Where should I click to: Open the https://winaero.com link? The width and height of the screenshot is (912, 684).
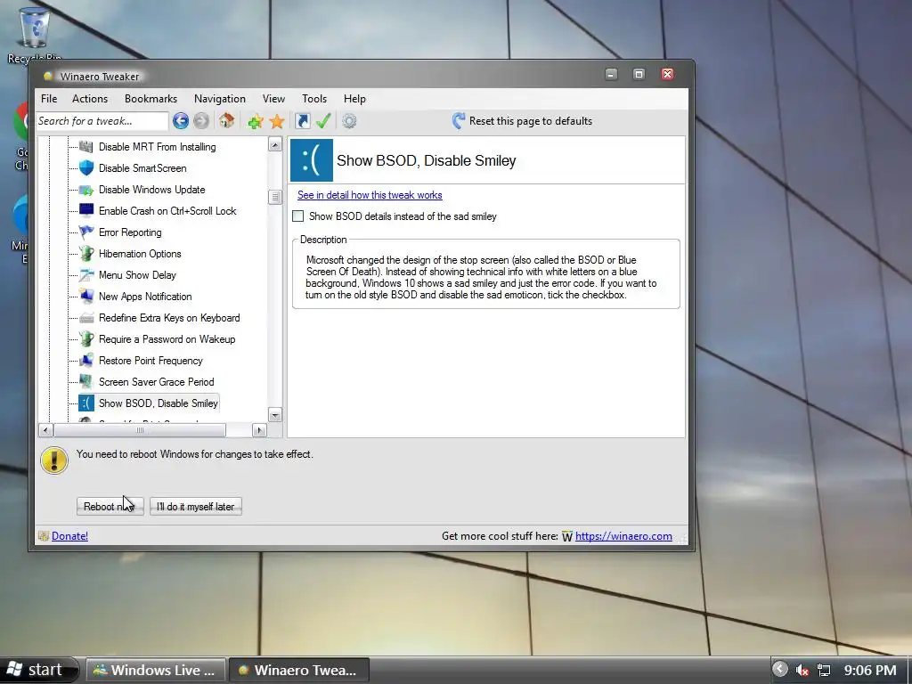623,536
